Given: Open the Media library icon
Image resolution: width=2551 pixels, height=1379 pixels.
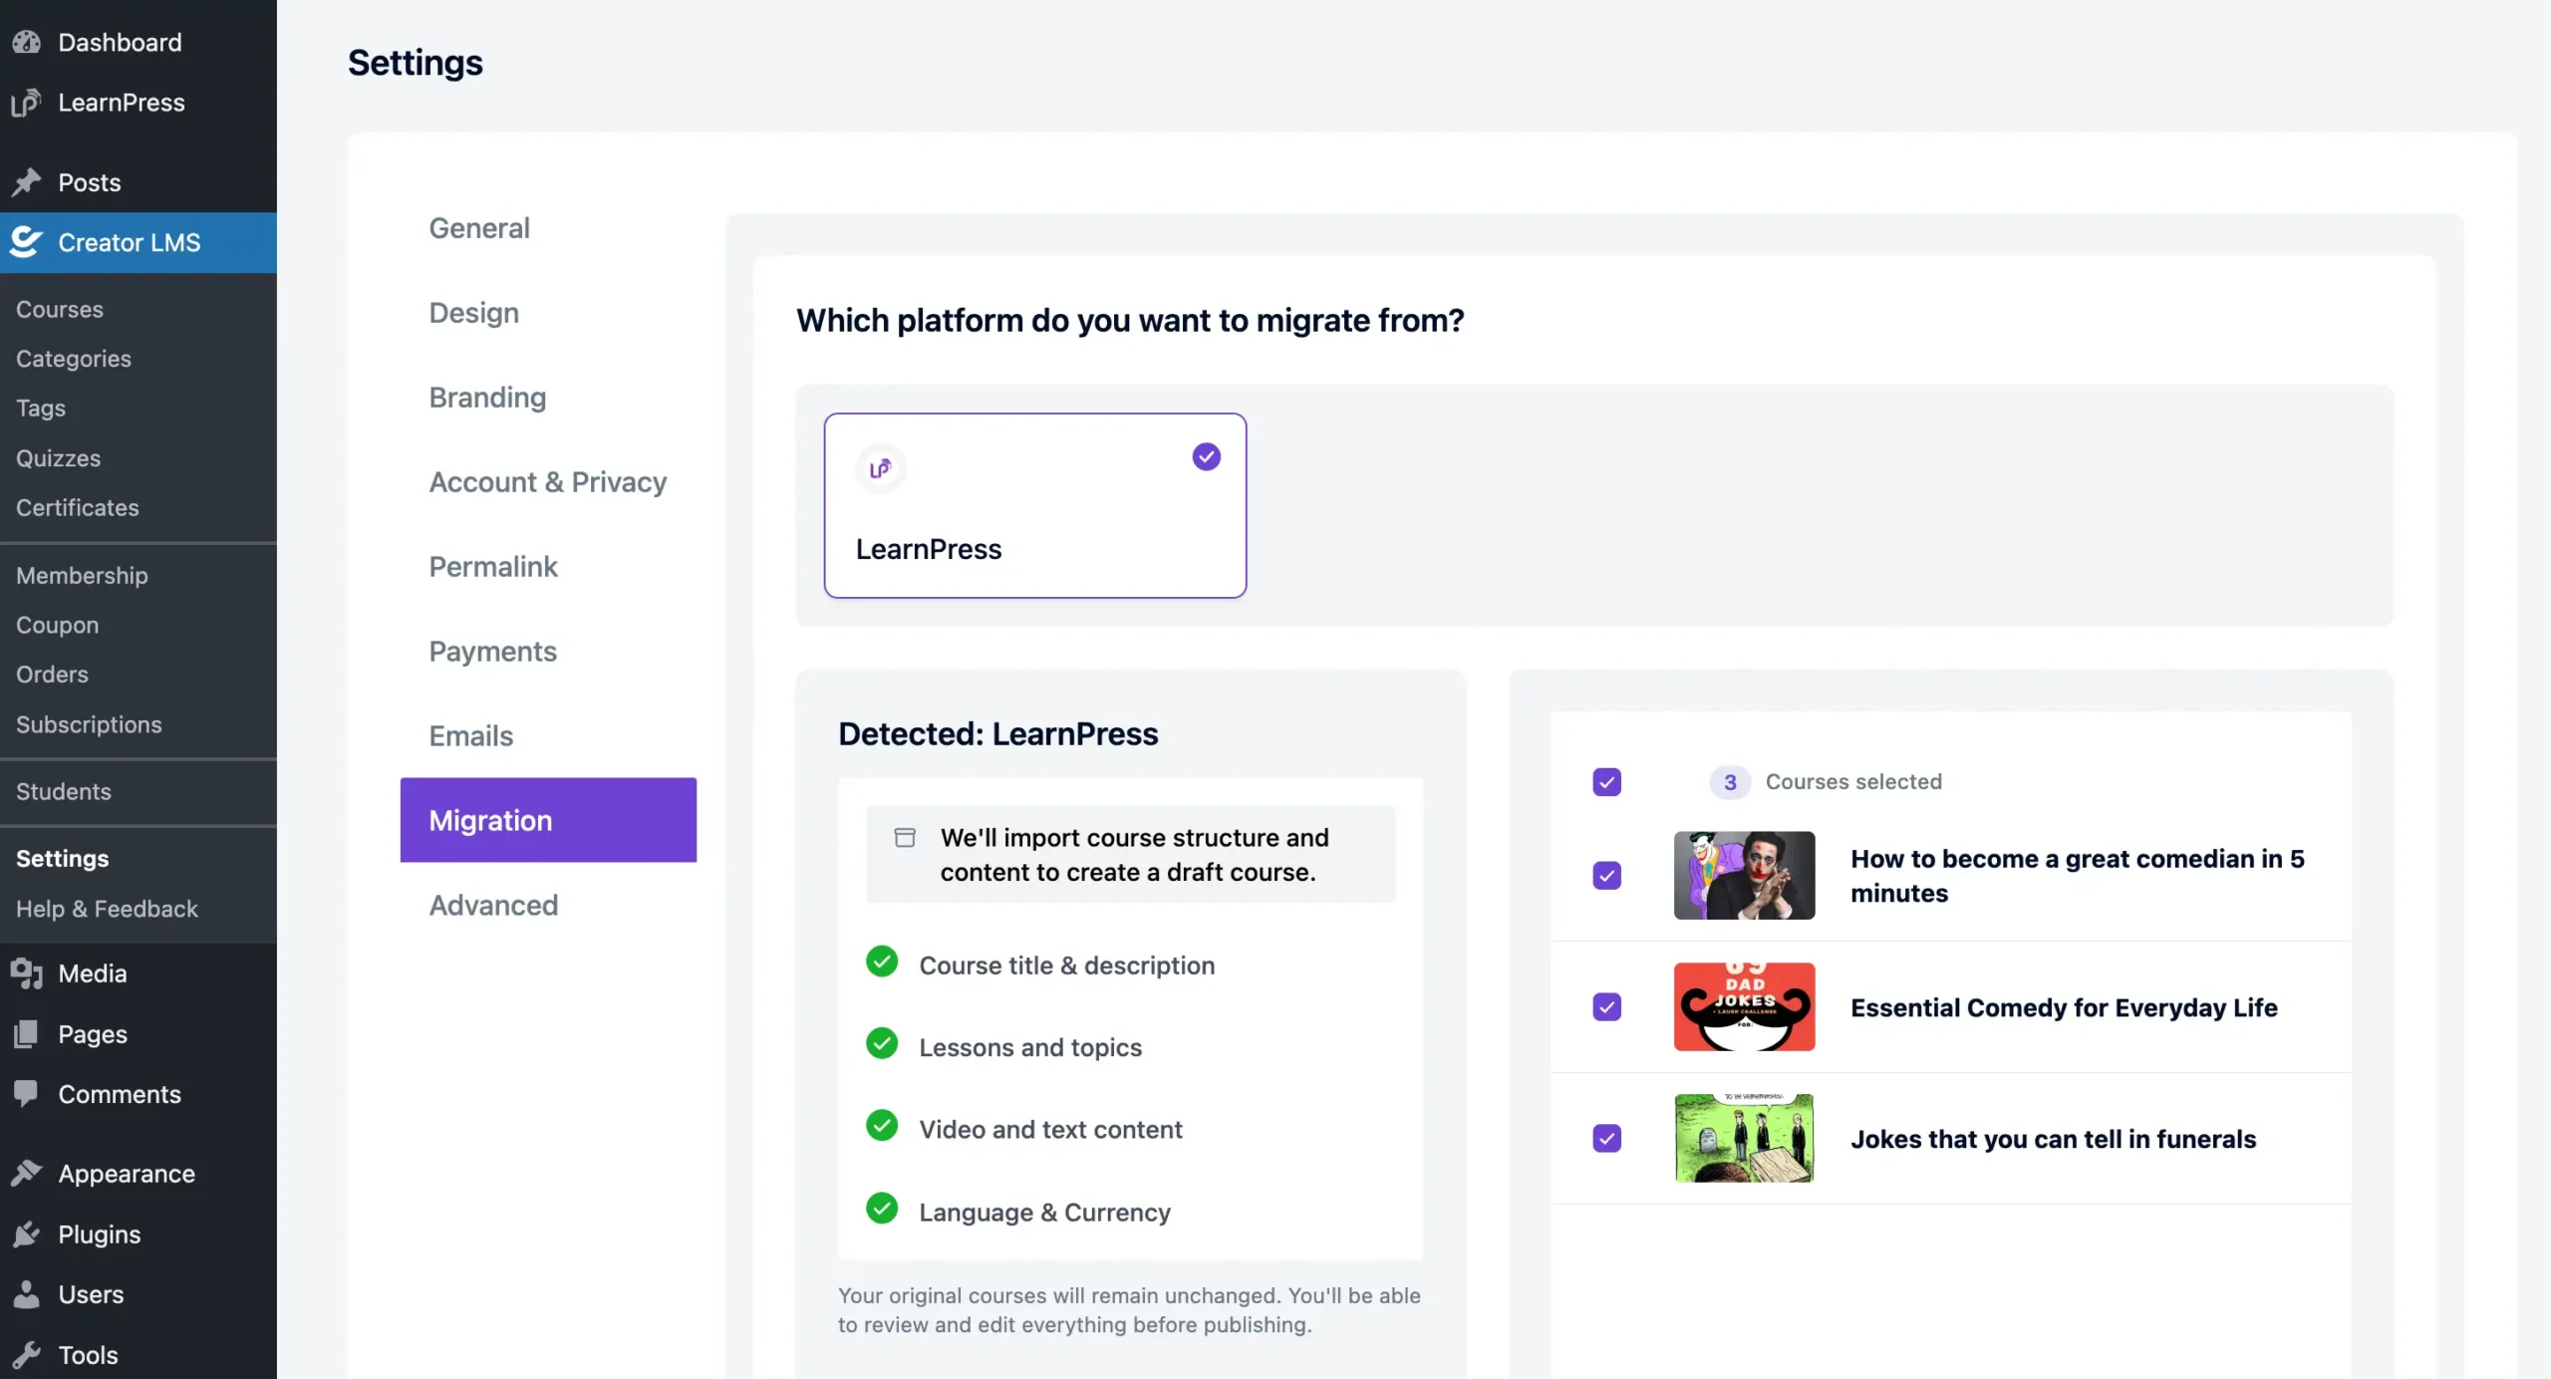Looking at the screenshot, I should (x=27, y=973).
